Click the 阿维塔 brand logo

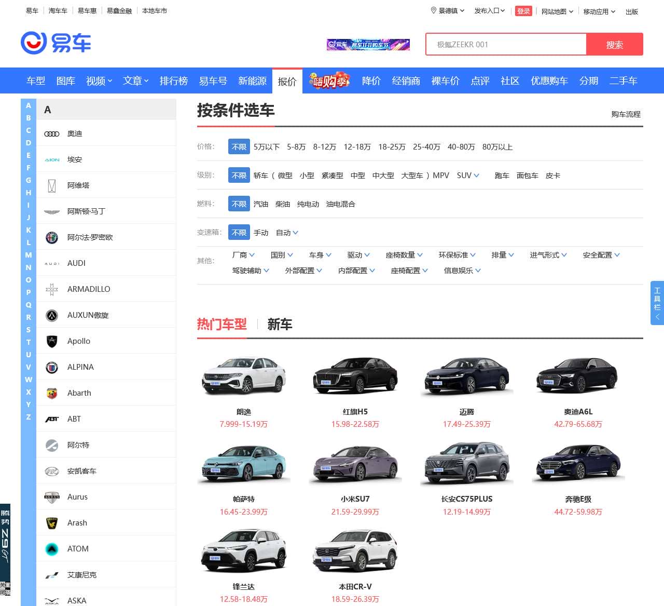[x=52, y=185]
